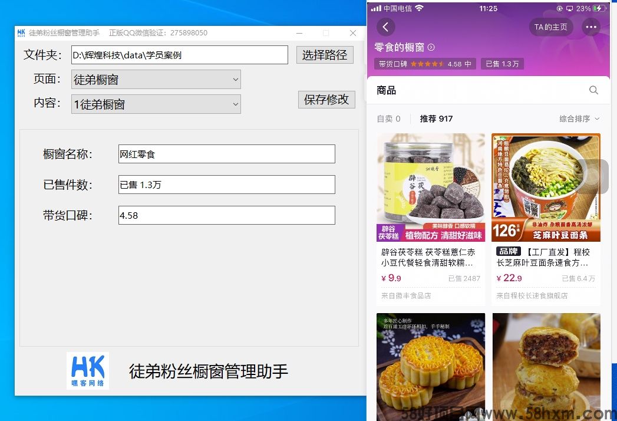Tap the 【工厂直发】程校长 product title
Screen dimensions: 617x421
(543, 257)
